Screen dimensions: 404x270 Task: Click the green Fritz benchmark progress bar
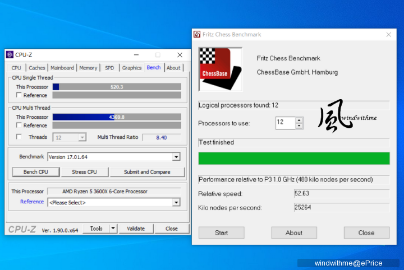(x=294, y=158)
